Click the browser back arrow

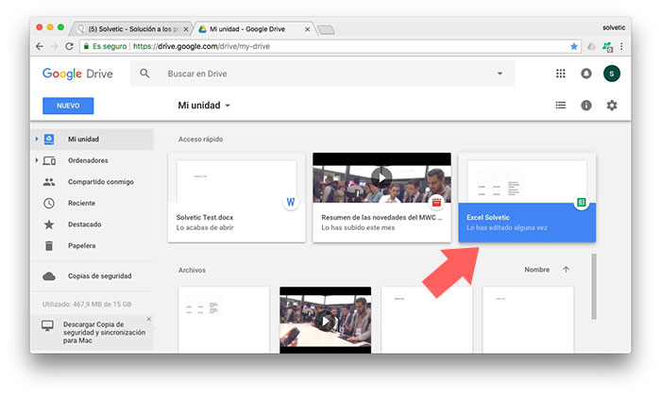[x=40, y=46]
